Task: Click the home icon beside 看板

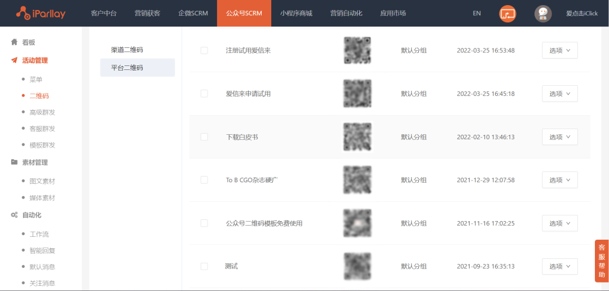Action: pos(14,42)
